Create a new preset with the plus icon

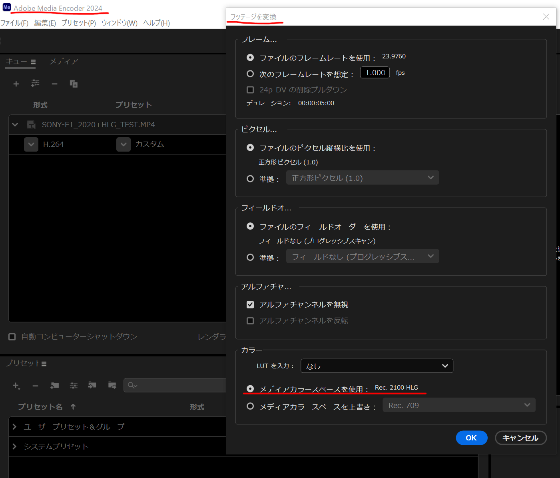[x=16, y=385]
